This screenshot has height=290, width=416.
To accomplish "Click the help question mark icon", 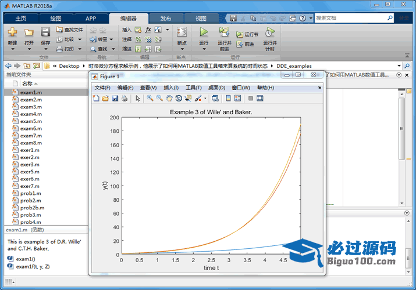I will 303,18.
